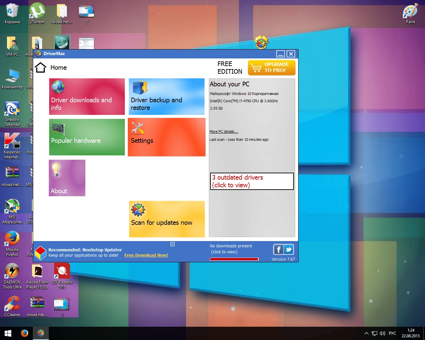425x340 pixels.
Task: Open the Home icon in DriverMax
Action: tap(41, 67)
